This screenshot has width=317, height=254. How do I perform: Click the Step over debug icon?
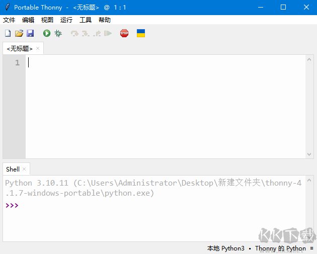click(74, 33)
